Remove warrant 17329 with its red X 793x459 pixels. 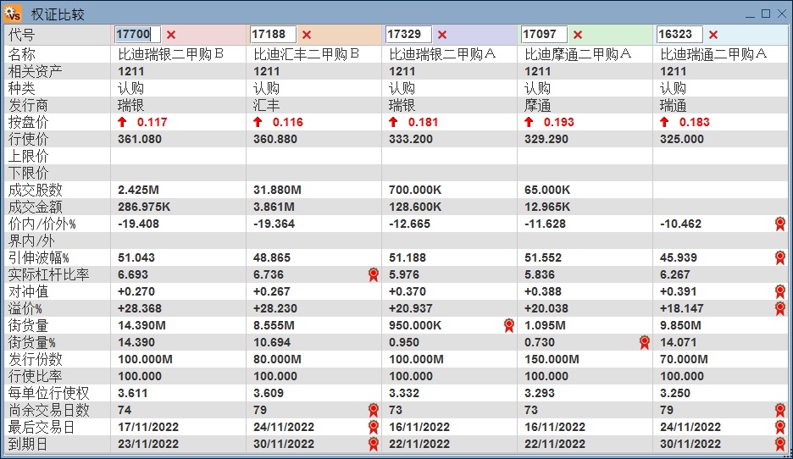click(x=442, y=35)
